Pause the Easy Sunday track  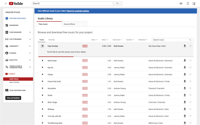click(x=42, y=46)
